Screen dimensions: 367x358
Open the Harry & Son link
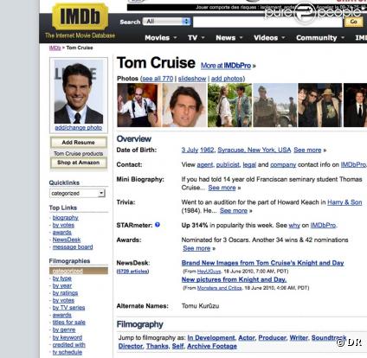coord(344,202)
